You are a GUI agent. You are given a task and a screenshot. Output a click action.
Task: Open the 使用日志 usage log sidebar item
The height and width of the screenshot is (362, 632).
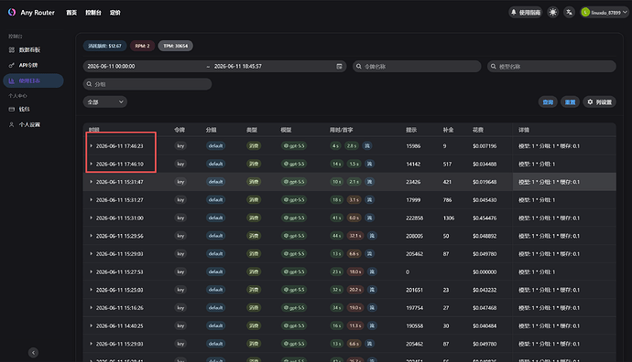tap(33, 80)
